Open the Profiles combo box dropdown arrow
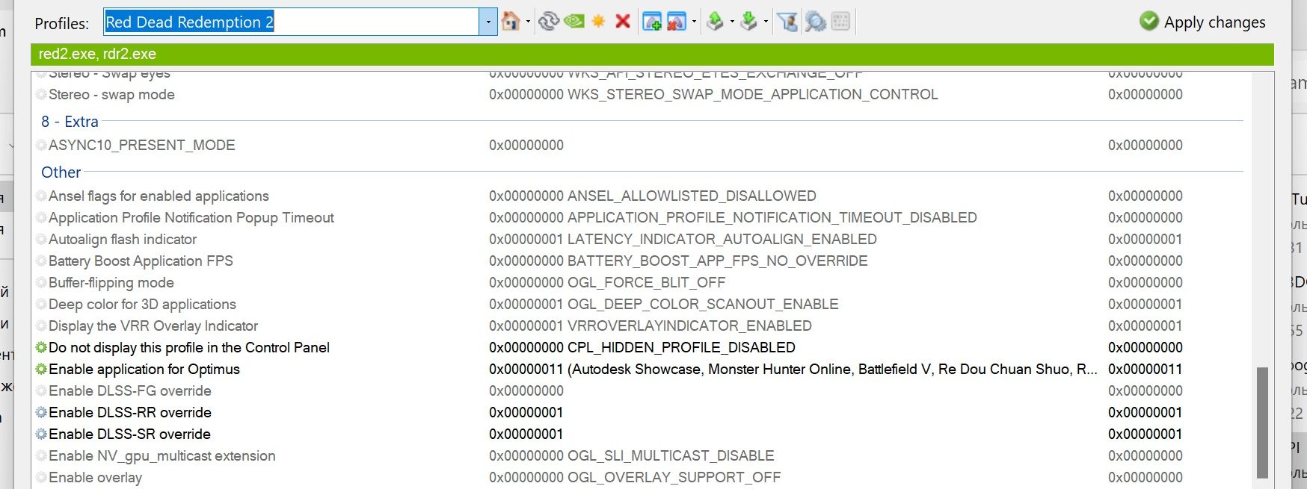 coord(488,22)
